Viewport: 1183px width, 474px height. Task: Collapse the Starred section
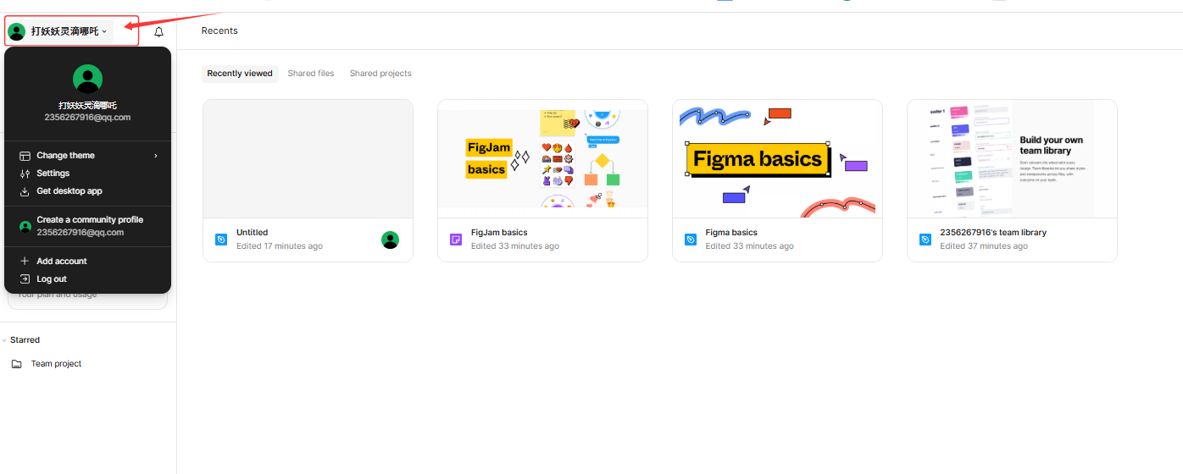click(4, 340)
